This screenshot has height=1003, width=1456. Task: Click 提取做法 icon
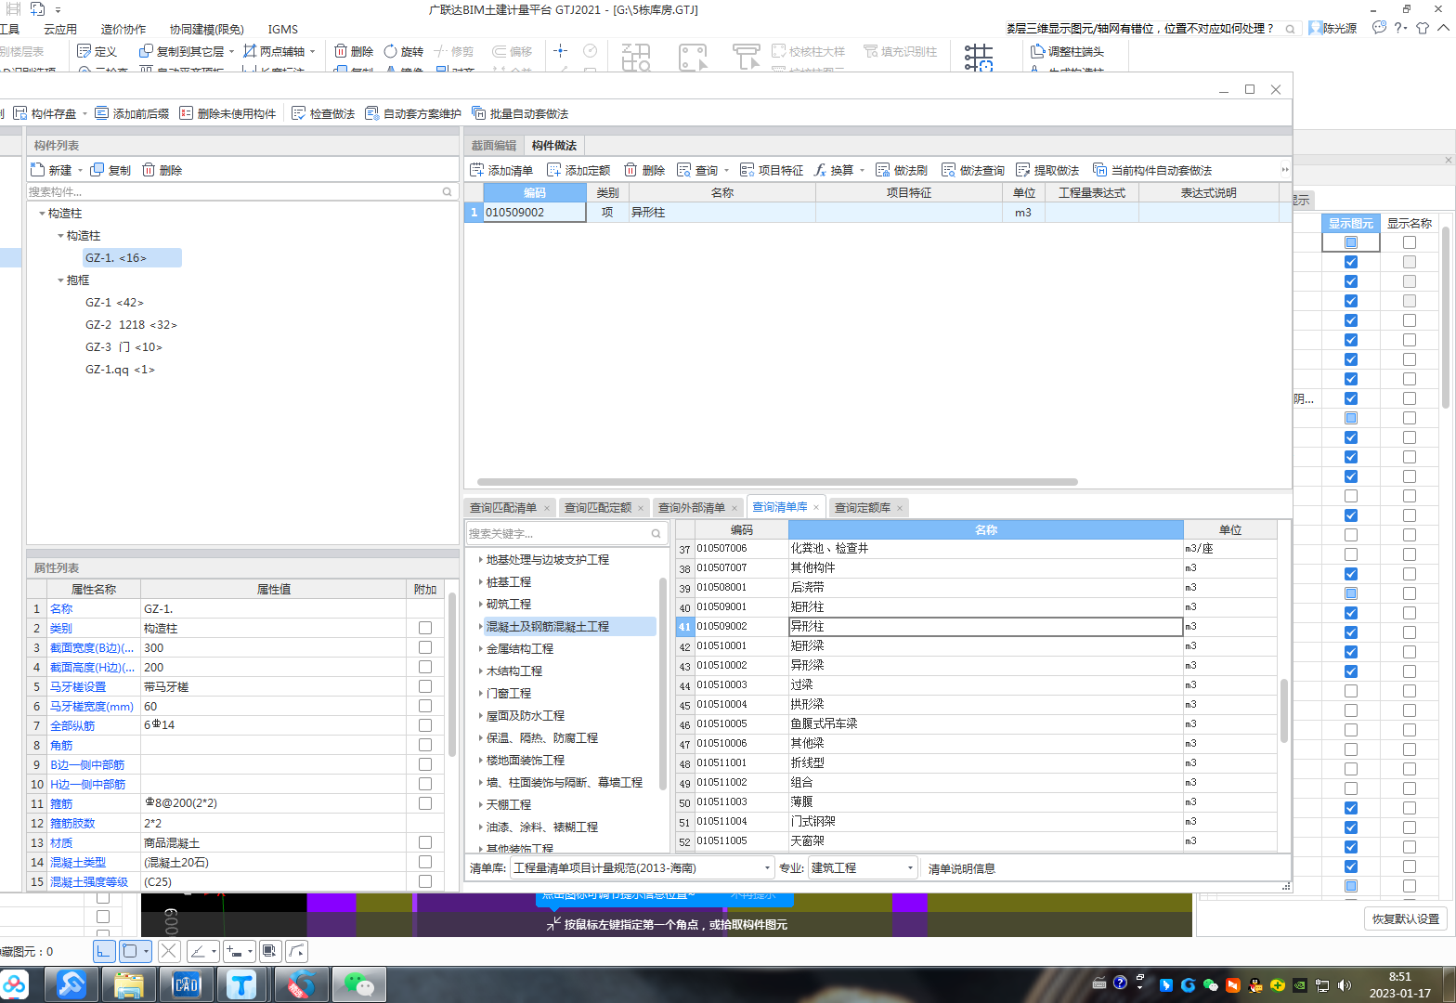[x=1023, y=170]
